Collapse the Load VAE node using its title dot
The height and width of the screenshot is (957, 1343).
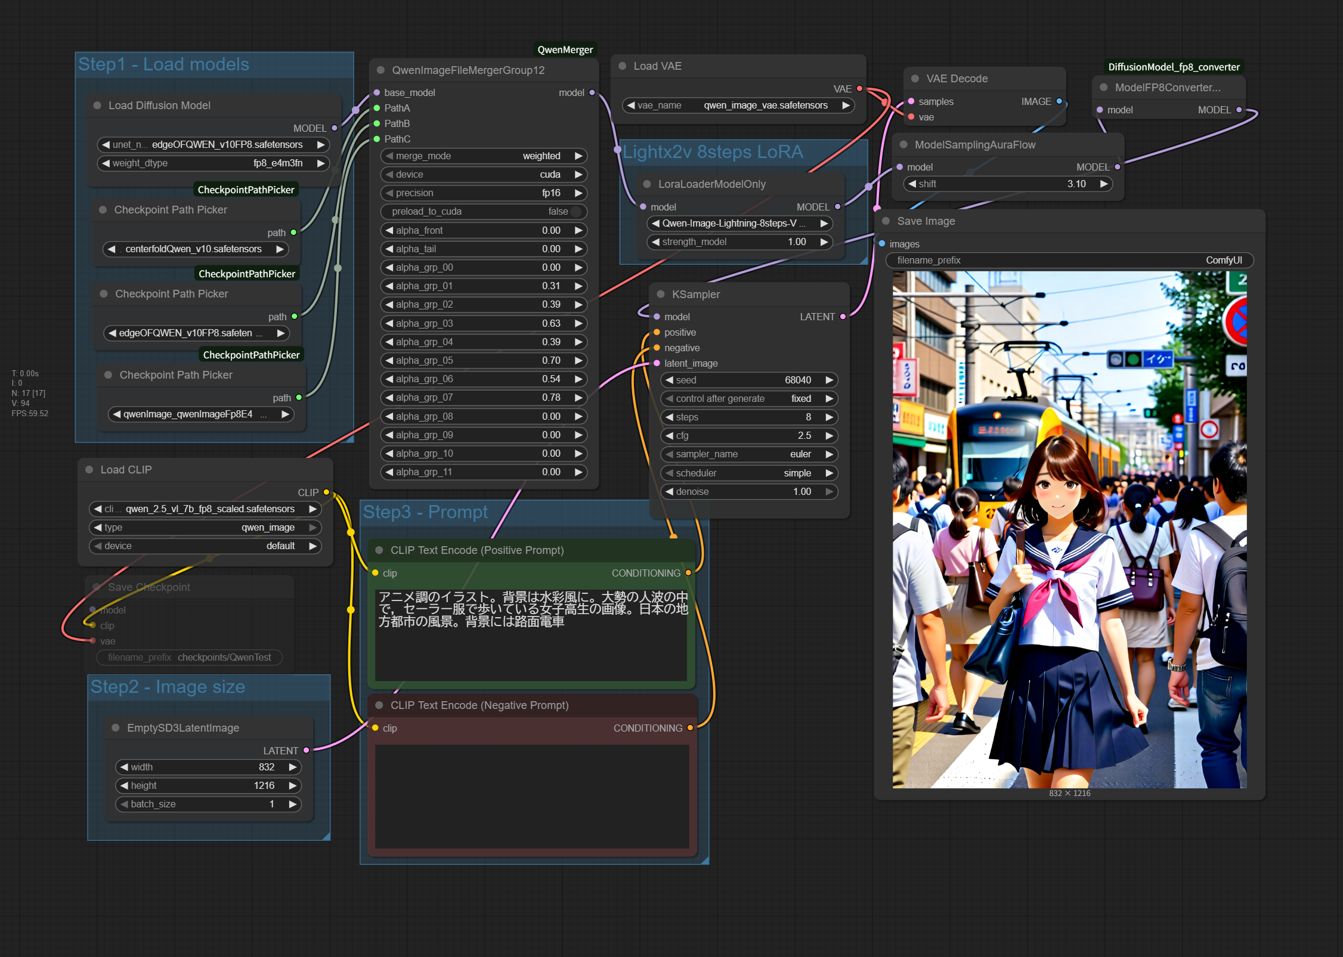coord(622,66)
